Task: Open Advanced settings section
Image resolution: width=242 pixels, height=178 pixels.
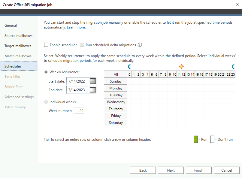Action: [x=19, y=97]
